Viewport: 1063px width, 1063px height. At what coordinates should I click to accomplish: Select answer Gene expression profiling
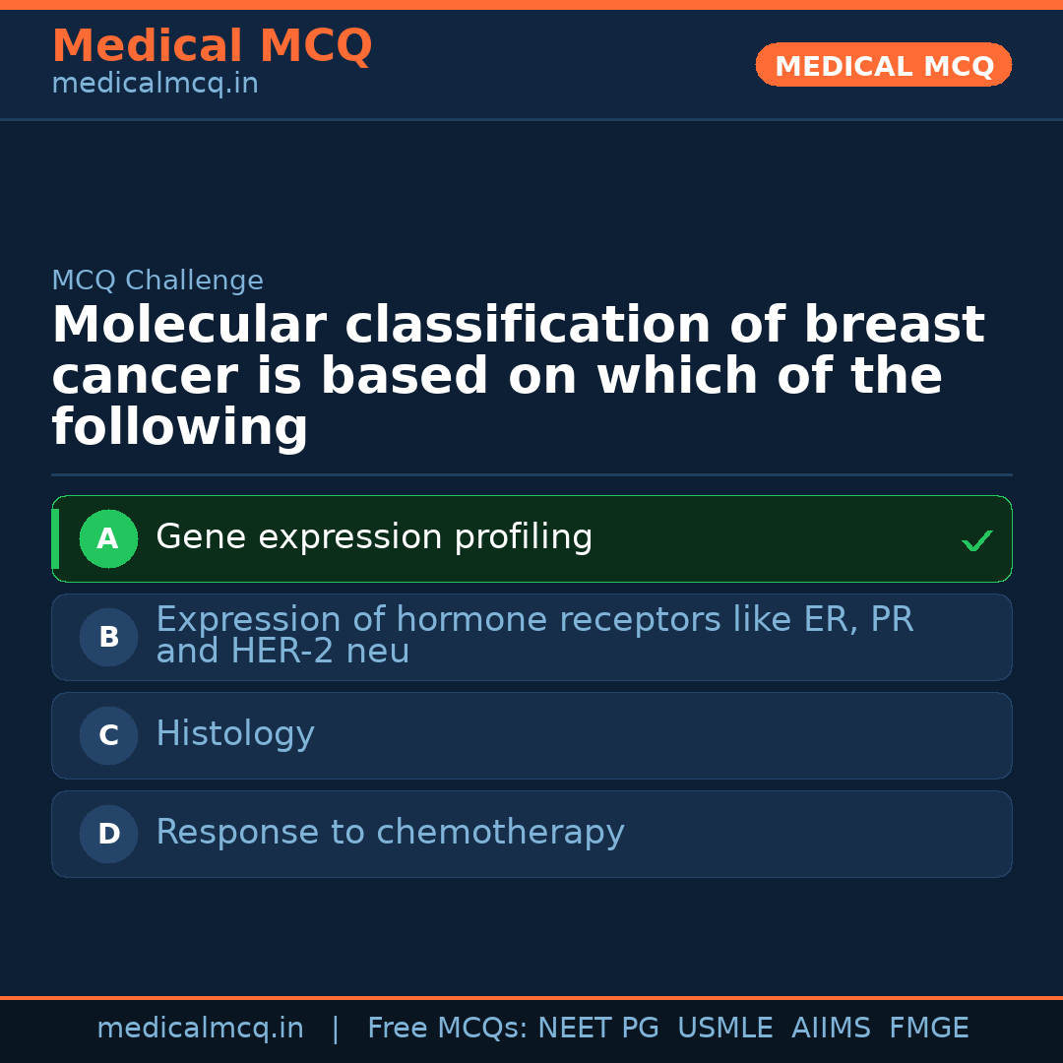(374, 537)
